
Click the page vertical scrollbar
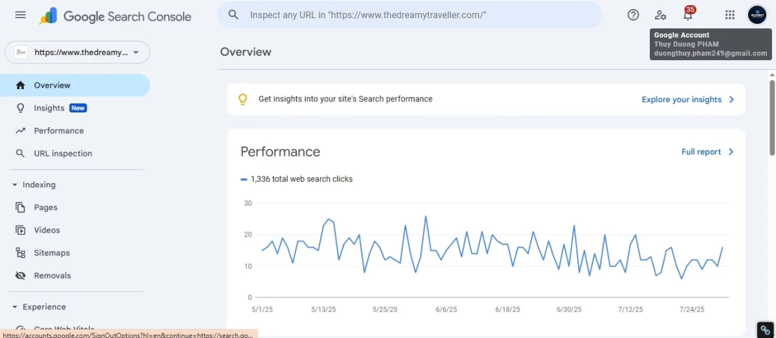771,116
